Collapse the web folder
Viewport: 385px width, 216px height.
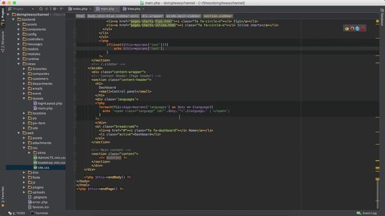click(19, 133)
